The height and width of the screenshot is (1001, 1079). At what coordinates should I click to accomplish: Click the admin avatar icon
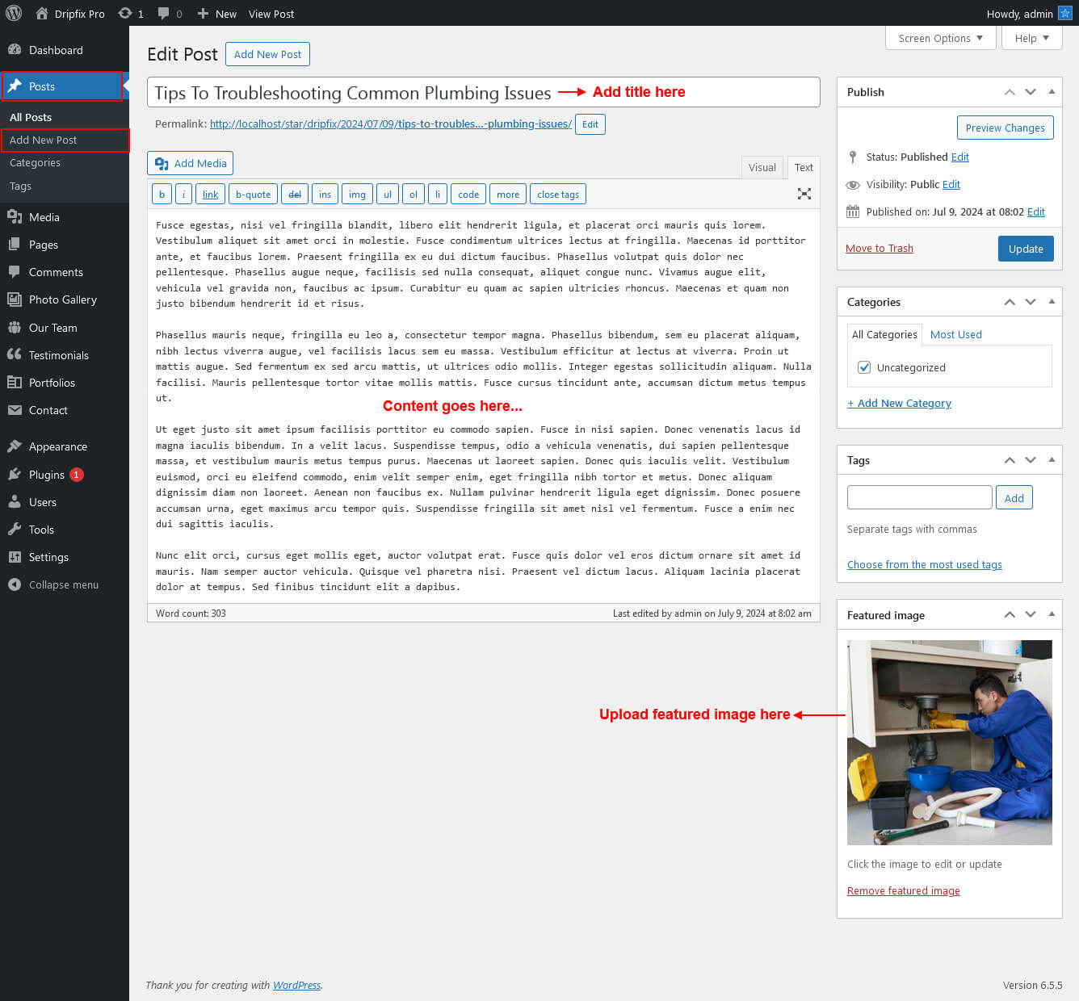click(1064, 13)
